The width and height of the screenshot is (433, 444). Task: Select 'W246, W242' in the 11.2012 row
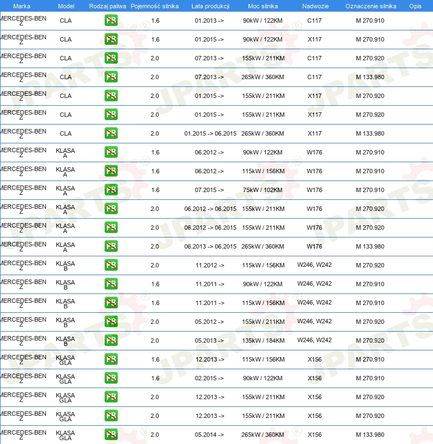[x=315, y=265]
